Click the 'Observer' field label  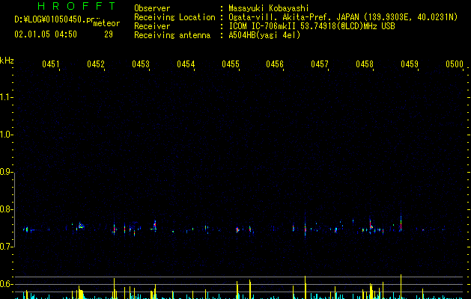pyautogui.click(x=152, y=8)
